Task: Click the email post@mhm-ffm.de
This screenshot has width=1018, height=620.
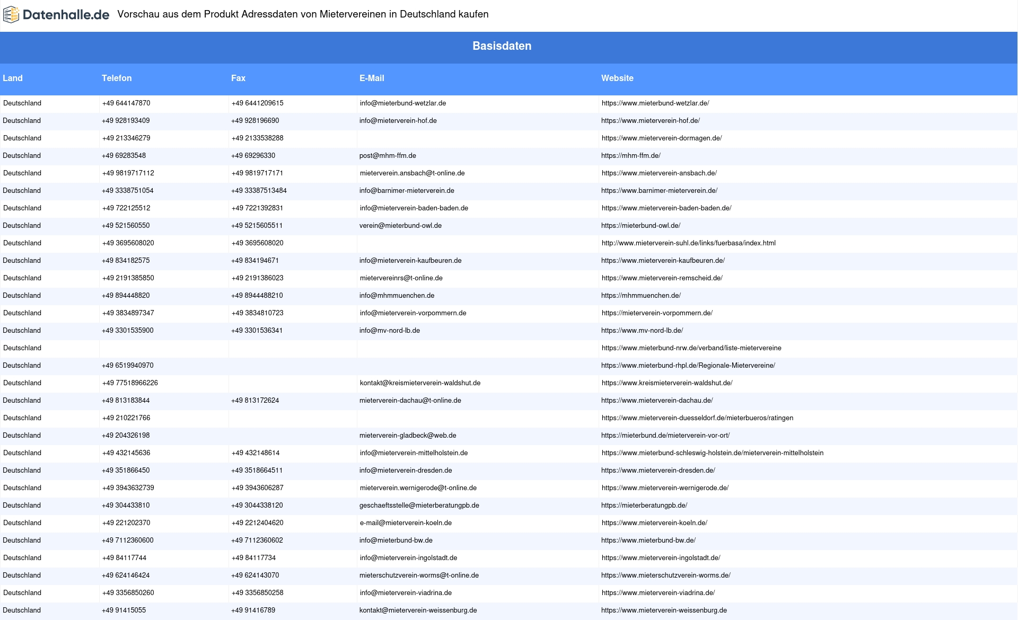Action: pyautogui.click(x=388, y=156)
